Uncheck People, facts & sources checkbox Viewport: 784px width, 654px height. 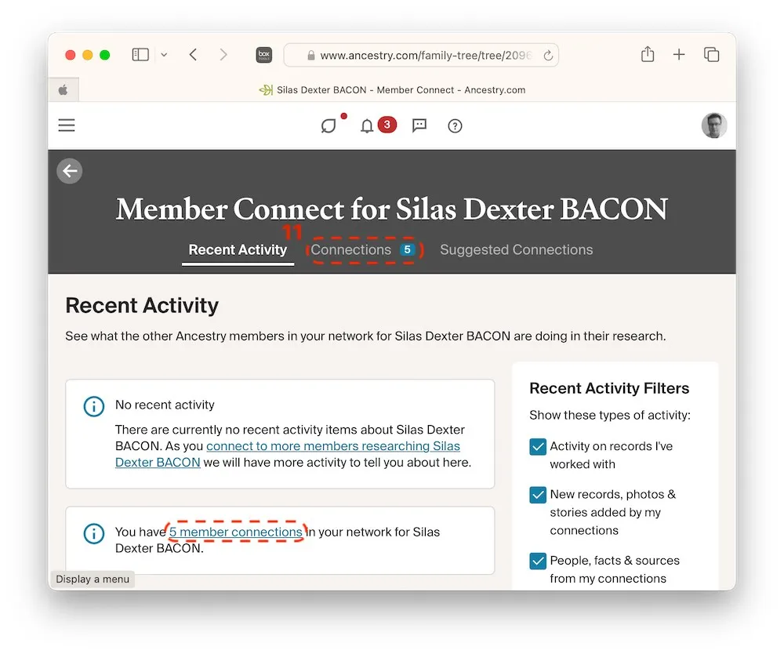point(538,561)
